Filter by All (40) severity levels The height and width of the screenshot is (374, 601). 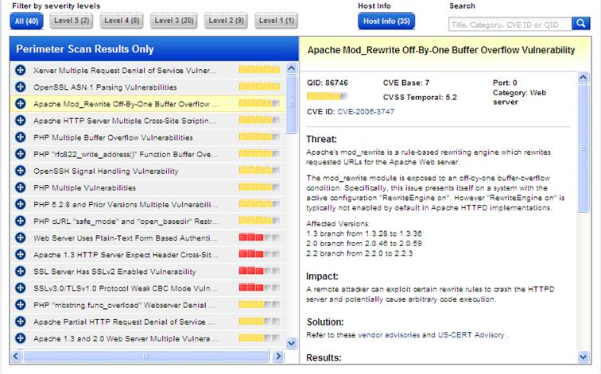(26, 21)
